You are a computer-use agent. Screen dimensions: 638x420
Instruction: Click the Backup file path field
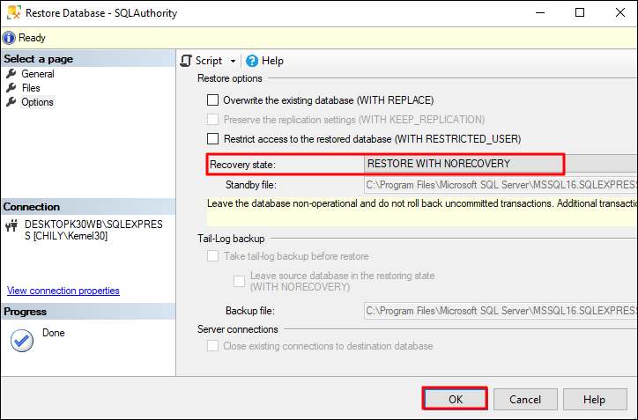coord(501,311)
